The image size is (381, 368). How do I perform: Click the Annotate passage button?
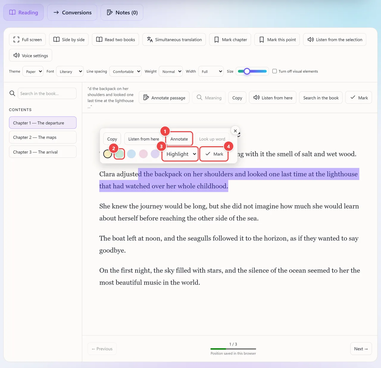click(164, 98)
